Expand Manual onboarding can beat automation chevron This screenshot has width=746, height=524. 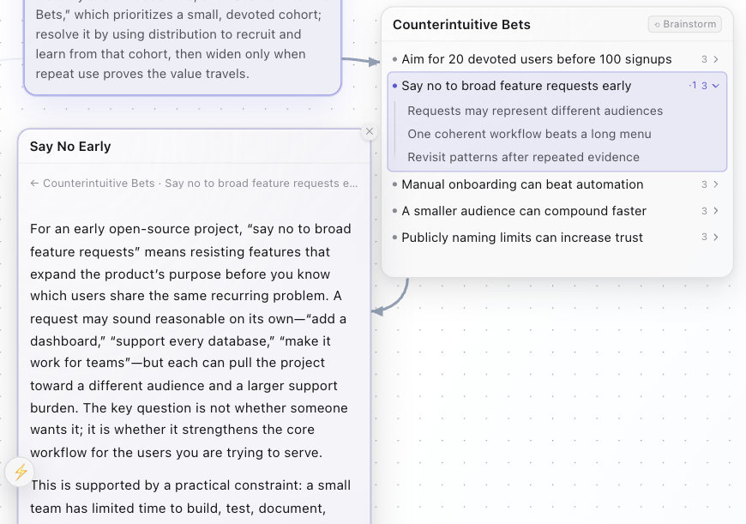click(x=715, y=184)
